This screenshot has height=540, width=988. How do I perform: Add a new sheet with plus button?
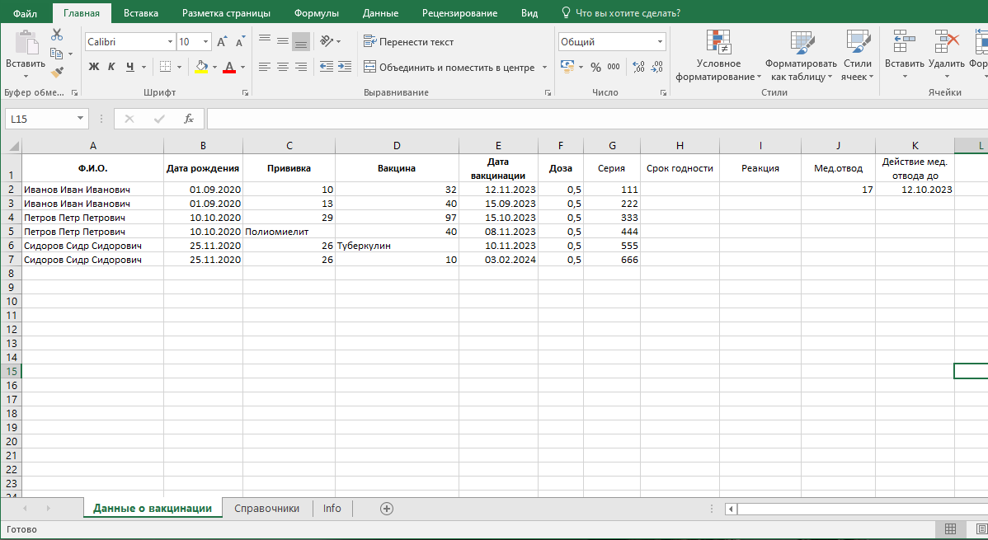click(x=387, y=509)
